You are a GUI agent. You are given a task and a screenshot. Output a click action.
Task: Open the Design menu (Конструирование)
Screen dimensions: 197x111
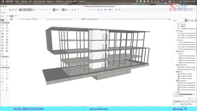pyautogui.click(x=39, y=1)
